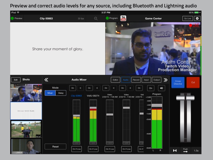Viewport: 213px width, 160px height.
Task: Click the Cross Dissolve button
Action: [178, 82]
